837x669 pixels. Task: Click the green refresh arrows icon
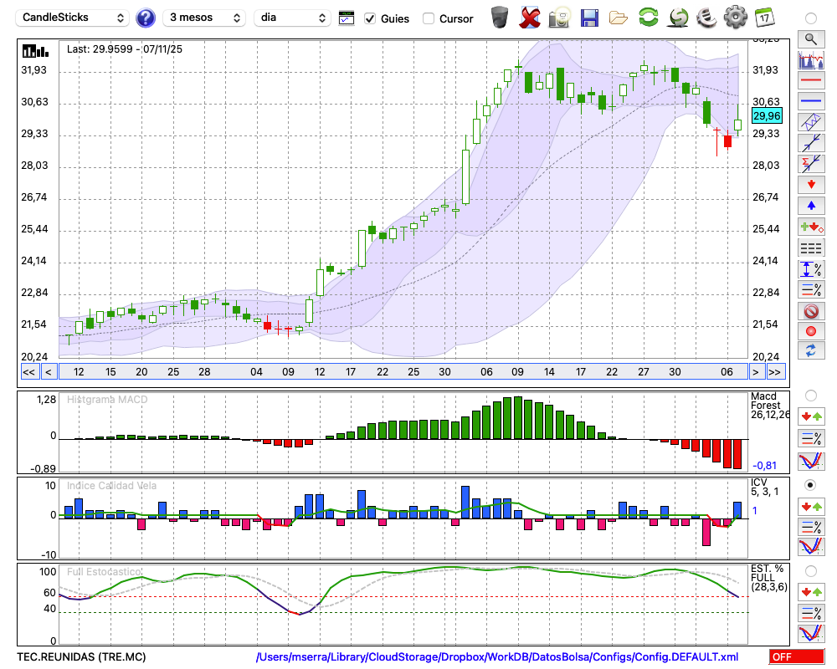pos(648,18)
